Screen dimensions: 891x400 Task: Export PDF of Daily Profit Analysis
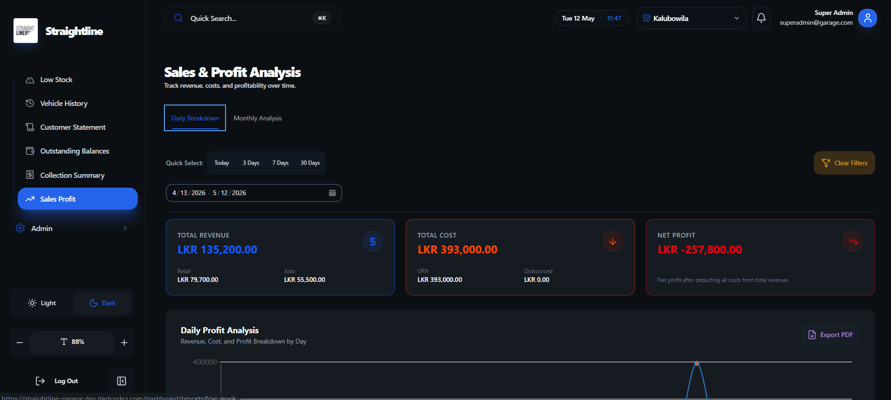click(x=831, y=335)
